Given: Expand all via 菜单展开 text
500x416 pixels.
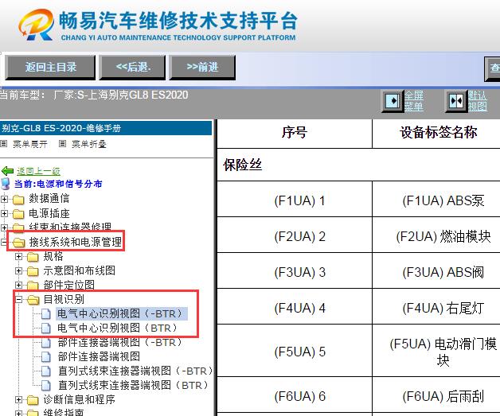Looking at the screenshot, I should pos(30,144).
